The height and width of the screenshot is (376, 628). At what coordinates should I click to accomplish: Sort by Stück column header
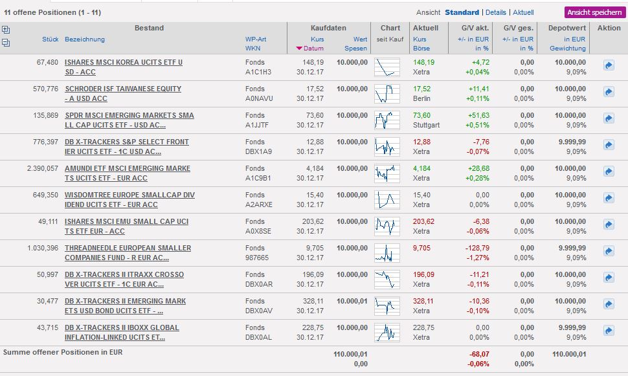point(50,39)
